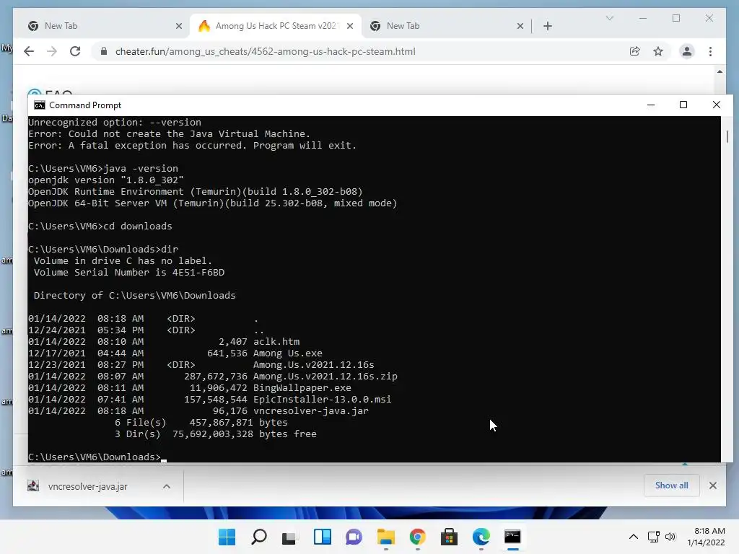Viewport: 739px width, 554px height.
Task: Click the 'Unrecognized option: --version' line
Action: pyautogui.click(x=115, y=122)
